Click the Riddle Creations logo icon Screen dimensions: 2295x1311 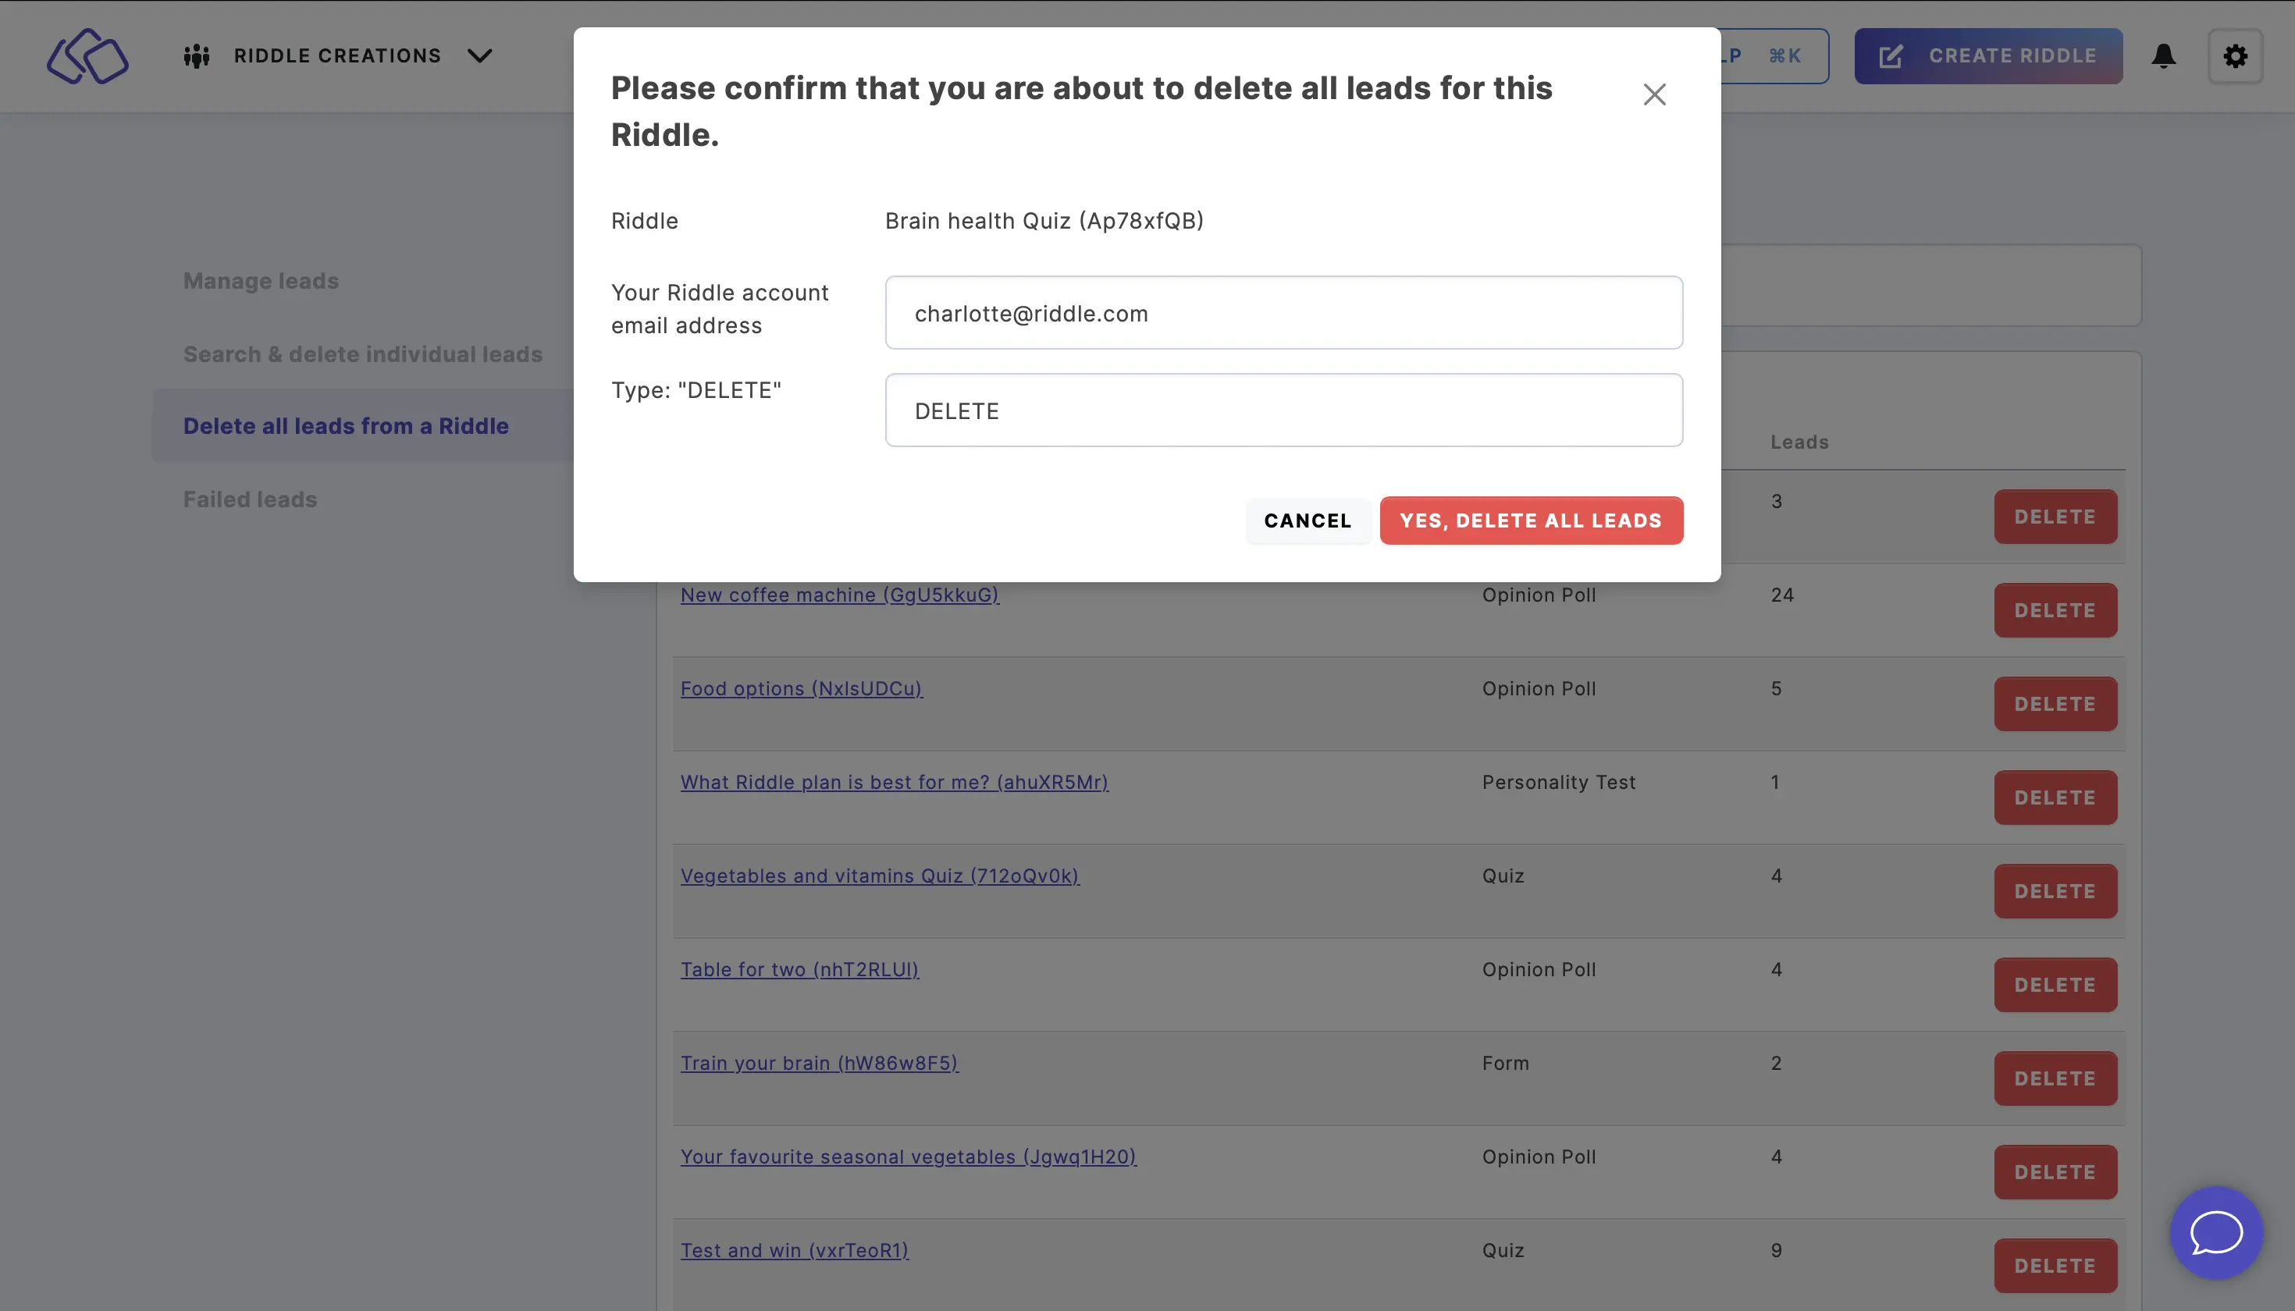tap(87, 55)
